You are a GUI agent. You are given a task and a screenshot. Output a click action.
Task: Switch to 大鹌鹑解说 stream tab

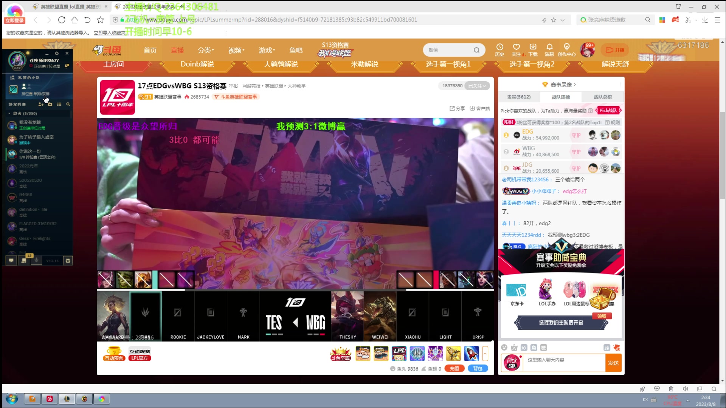pyautogui.click(x=281, y=64)
